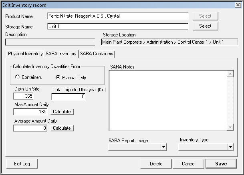Click Select next to Storage Name
The width and height of the screenshot is (244, 175).
point(205,26)
